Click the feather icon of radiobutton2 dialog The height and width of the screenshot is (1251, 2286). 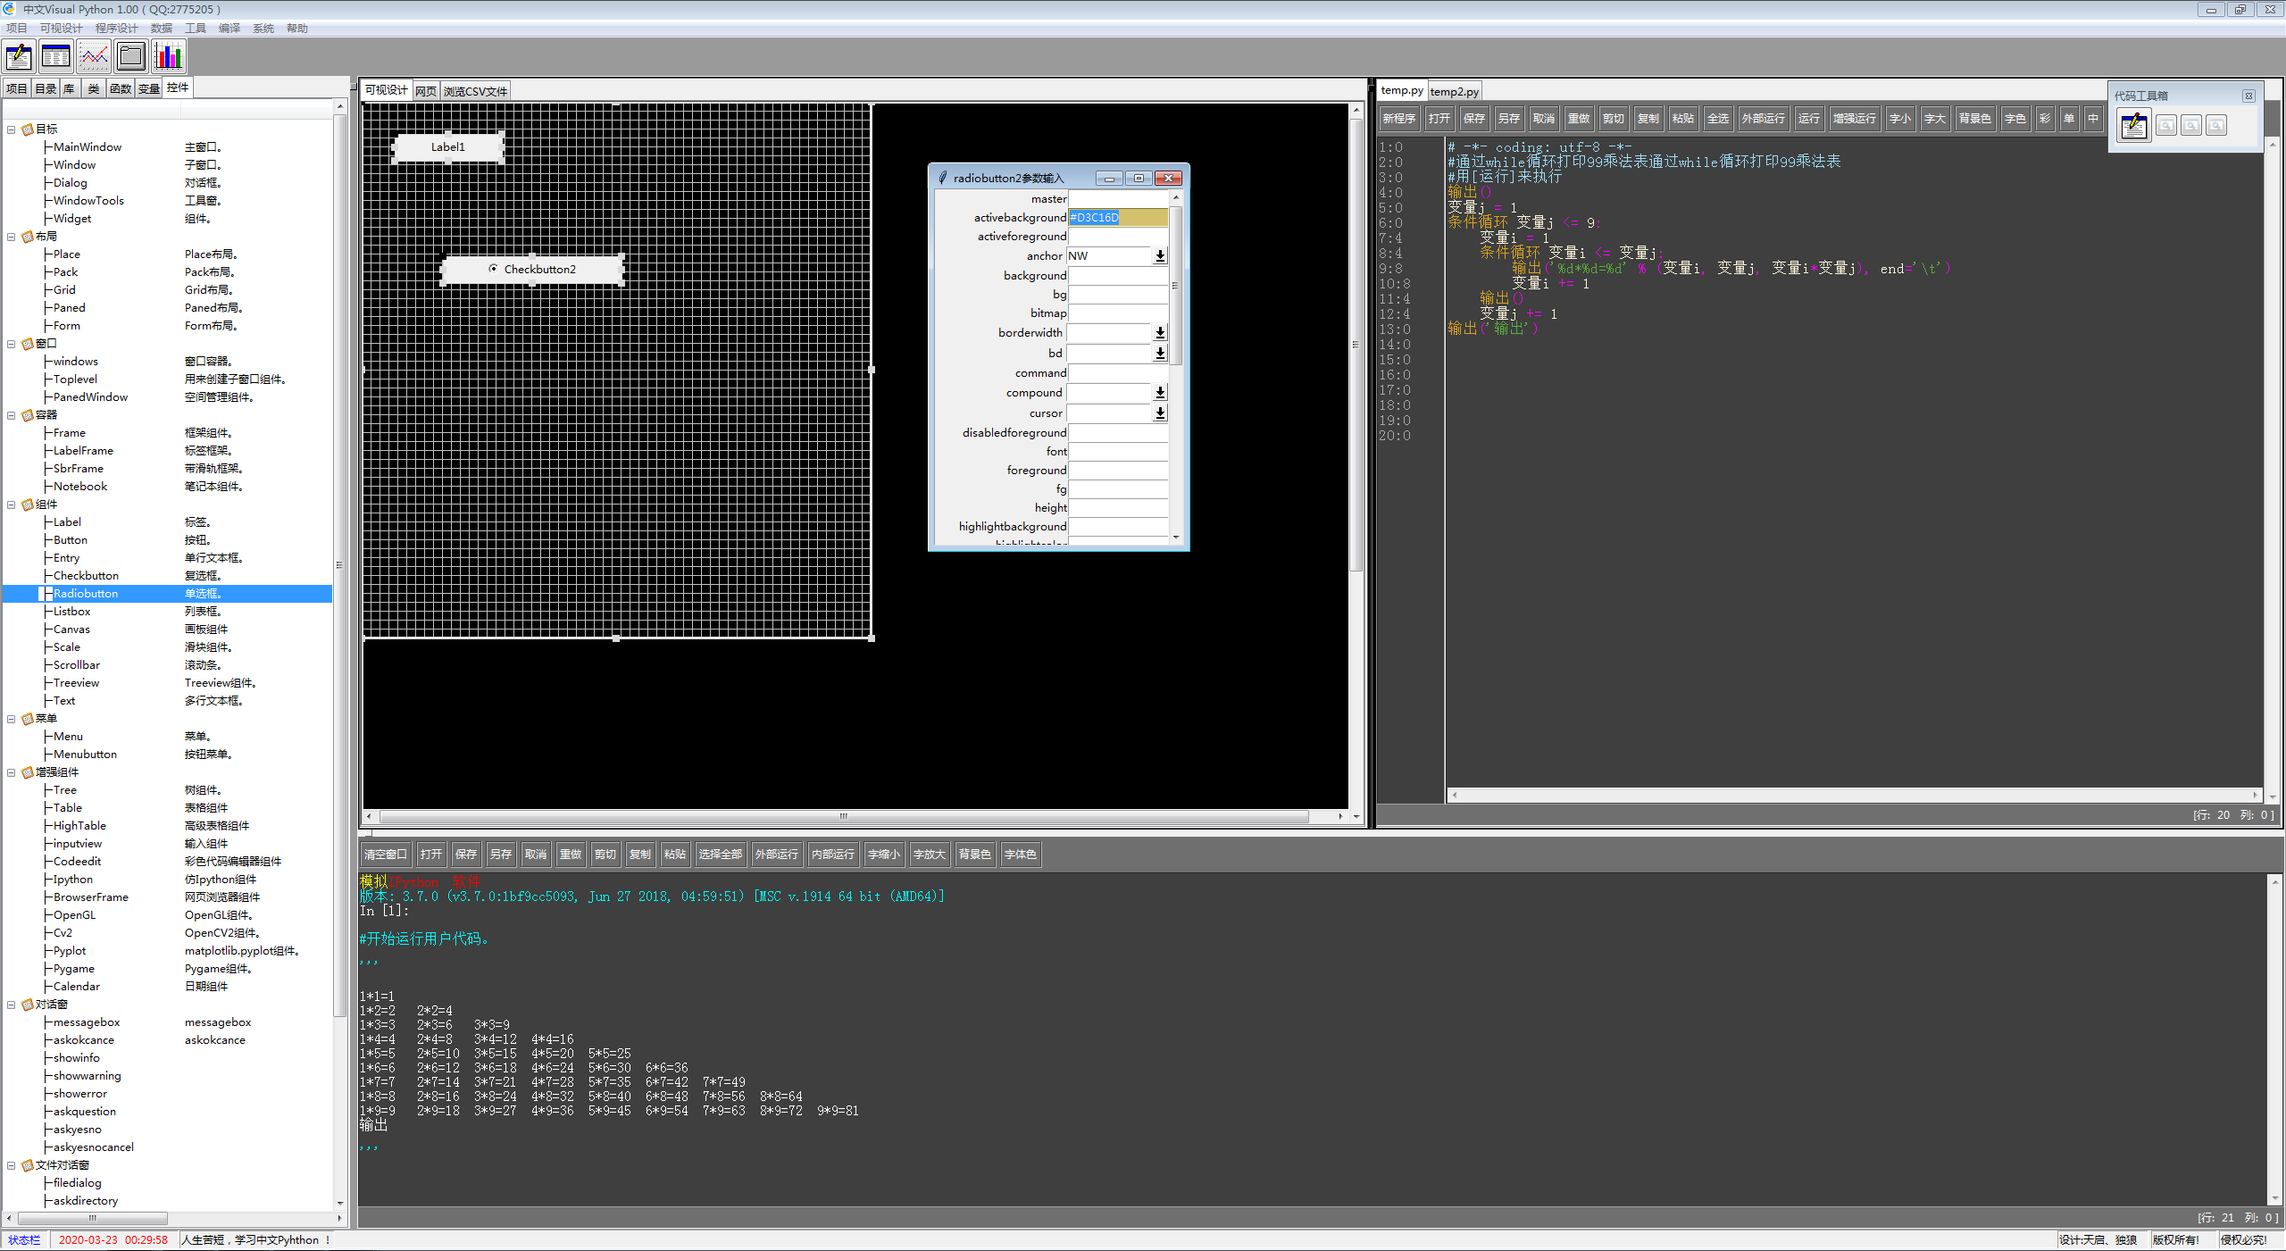tap(942, 178)
